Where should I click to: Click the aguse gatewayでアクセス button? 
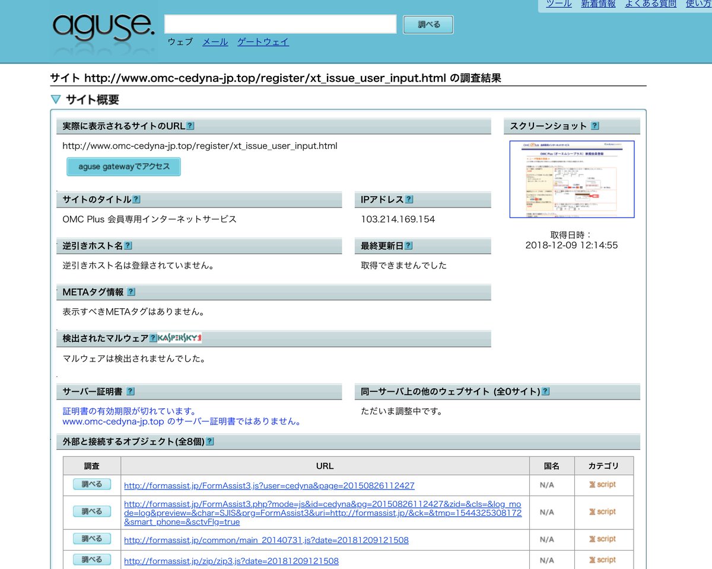click(x=123, y=167)
